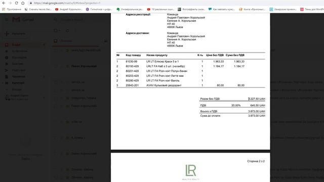Click the 'Назва продукту' column header
Image resolution: width=324 pixels, height=182 pixels.
coord(157,55)
